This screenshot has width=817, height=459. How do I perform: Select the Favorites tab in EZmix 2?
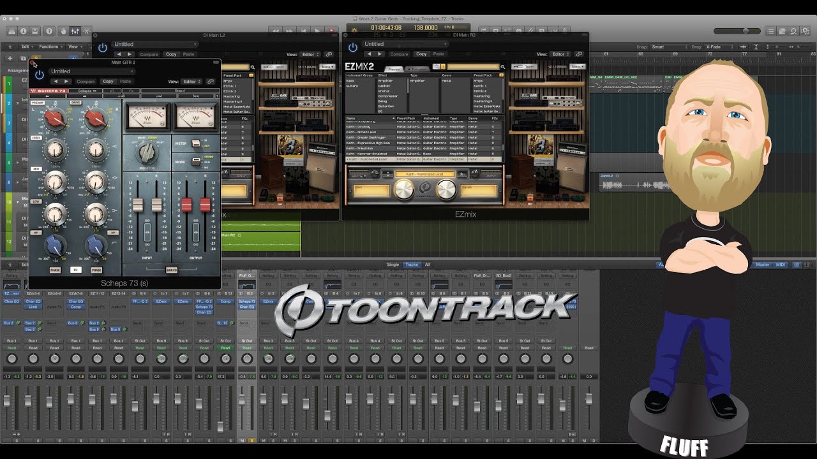(x=418, y=68)
